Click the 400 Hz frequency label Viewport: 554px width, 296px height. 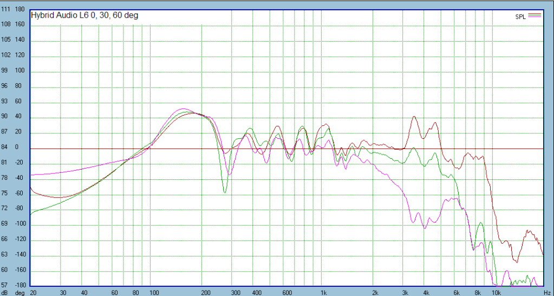click(x=258, y=293)
